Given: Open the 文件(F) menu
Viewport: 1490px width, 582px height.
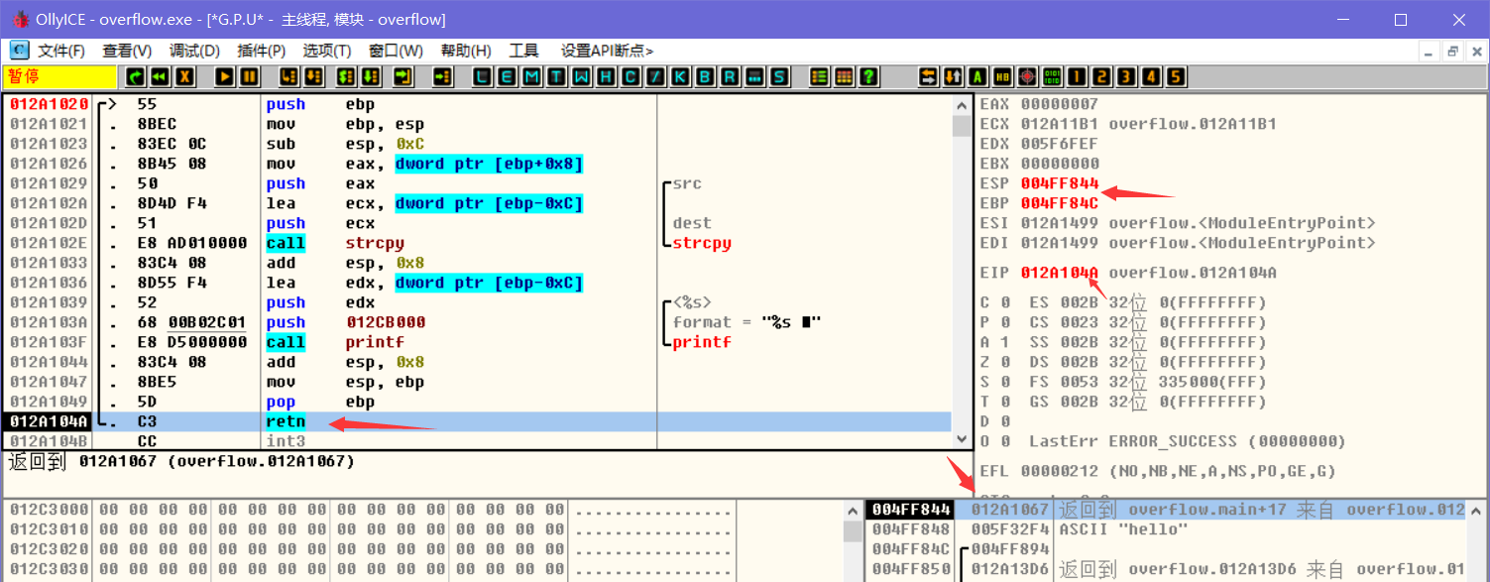Looking at the screenshot, I should pyautogui.click(x=61, y=51).
